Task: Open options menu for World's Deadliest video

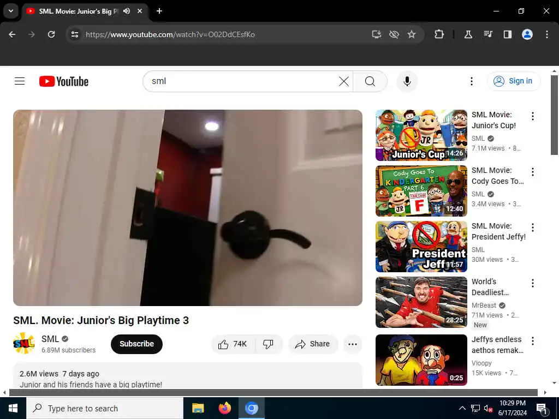Action: point(533,283)
